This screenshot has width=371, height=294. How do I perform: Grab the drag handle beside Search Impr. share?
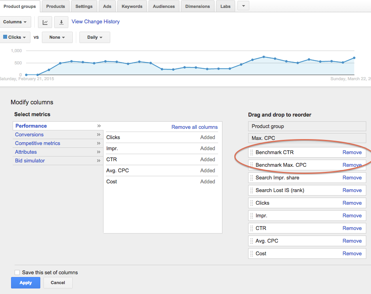tap(252, 178)
